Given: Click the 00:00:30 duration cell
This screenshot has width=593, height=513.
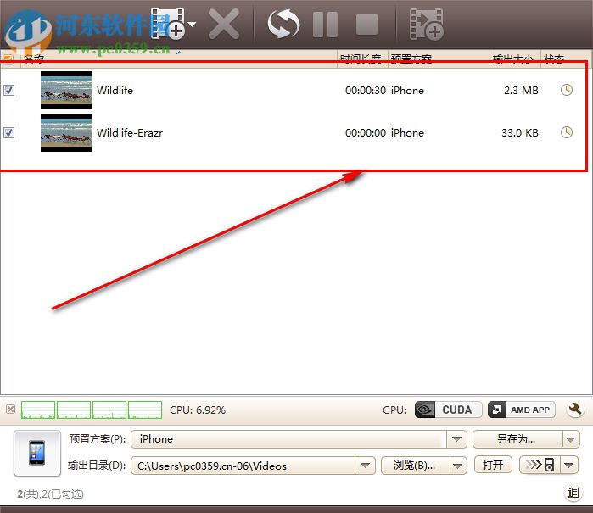Looking at the screenshot, I should click(366, 91).
